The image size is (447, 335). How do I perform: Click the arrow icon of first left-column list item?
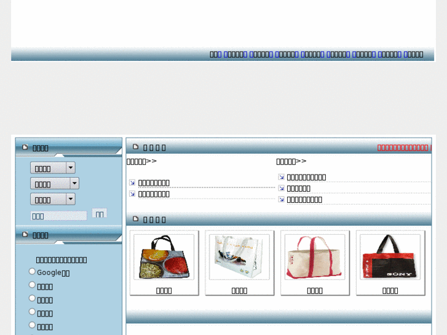pyautogui.click(x=132, y=183)
